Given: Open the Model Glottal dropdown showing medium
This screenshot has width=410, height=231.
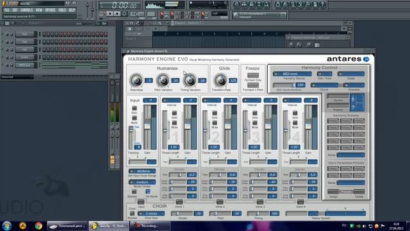Looking at the screenshot, I should click(142, 182).
